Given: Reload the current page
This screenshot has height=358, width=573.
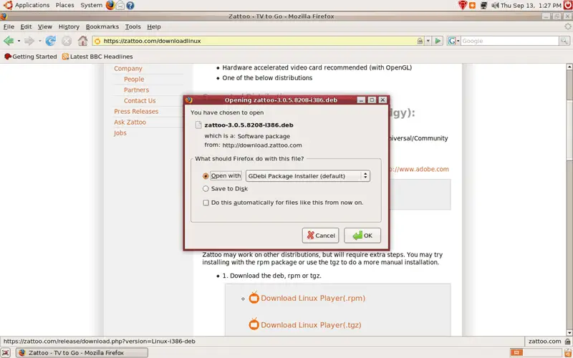Looking at the screenshot, I should point(50,41).
